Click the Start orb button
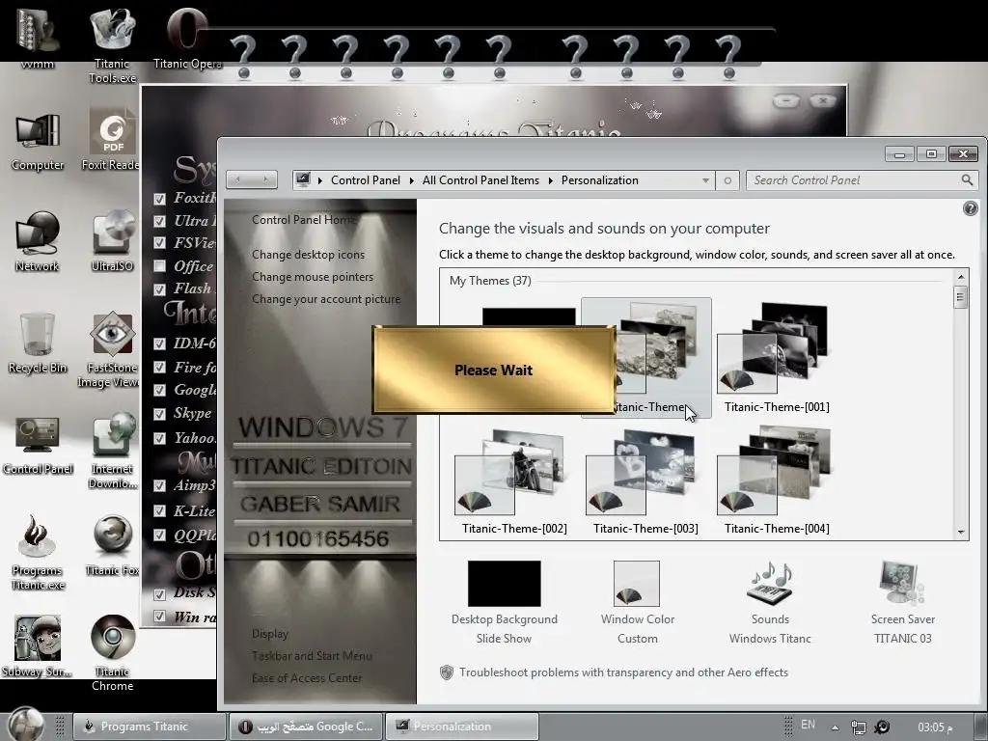The height and width of the screenshot is (741, 988). [25, 725]
